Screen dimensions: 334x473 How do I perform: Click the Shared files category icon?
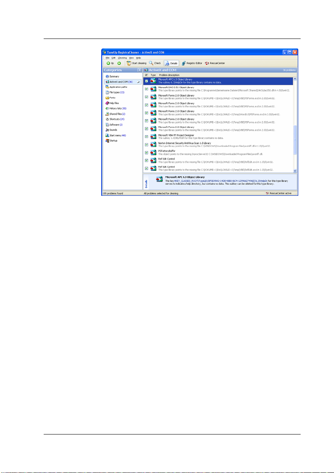pyautogui.click(x=107, y=114)
